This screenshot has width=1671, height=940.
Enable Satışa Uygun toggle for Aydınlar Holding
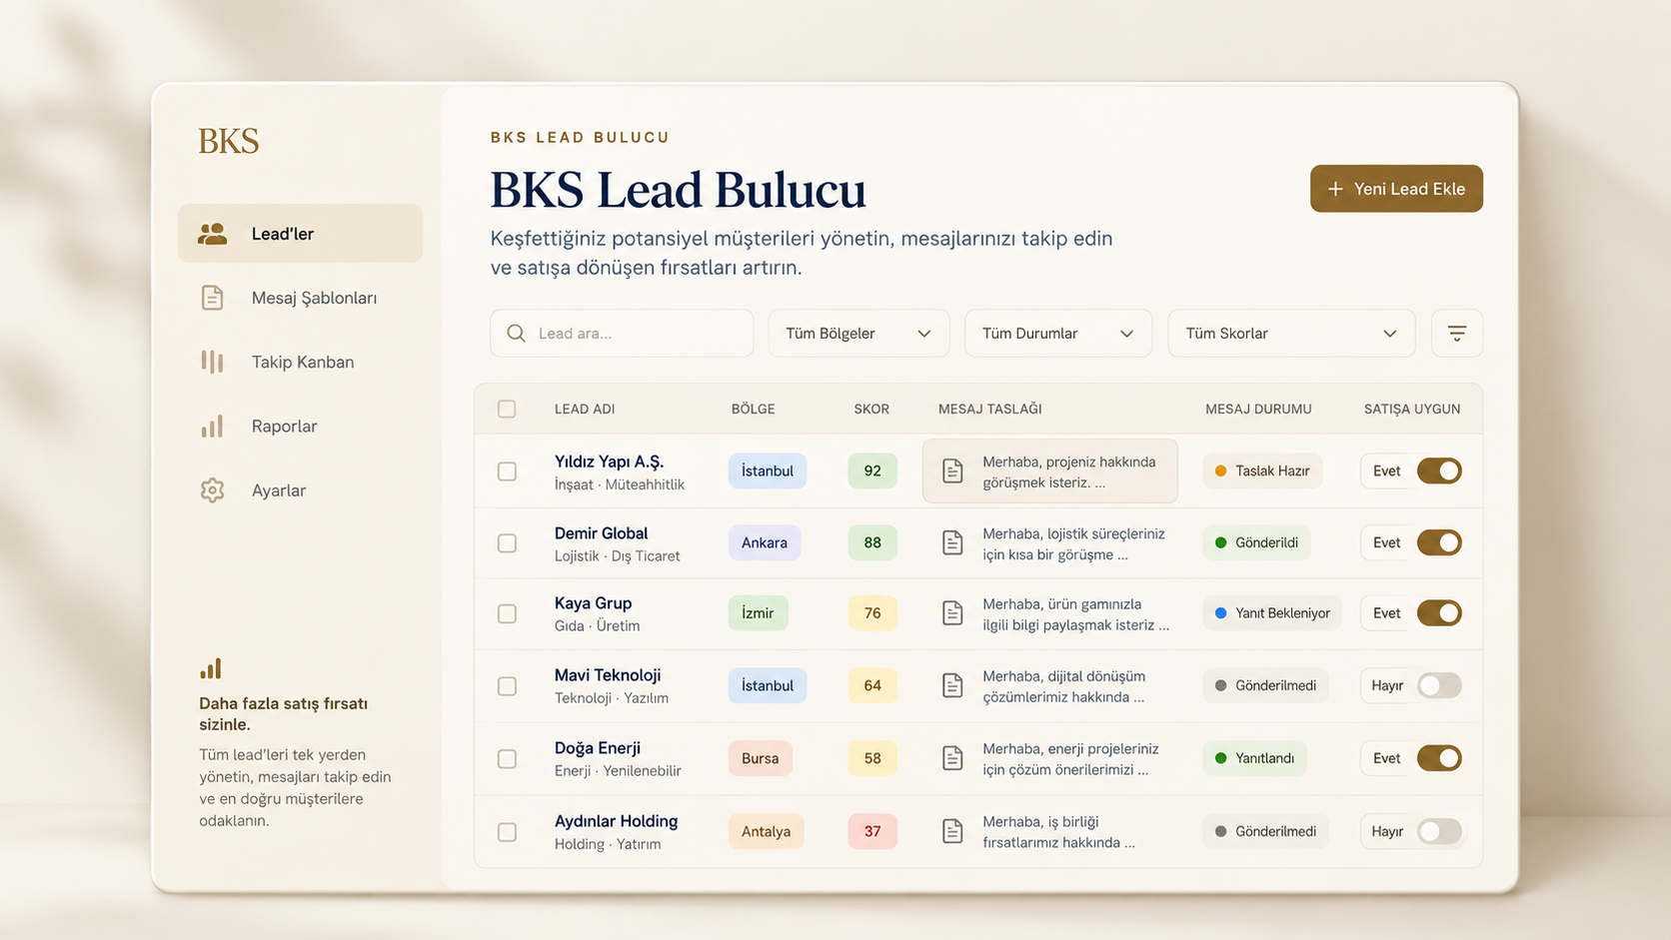tap(1439, 831)
